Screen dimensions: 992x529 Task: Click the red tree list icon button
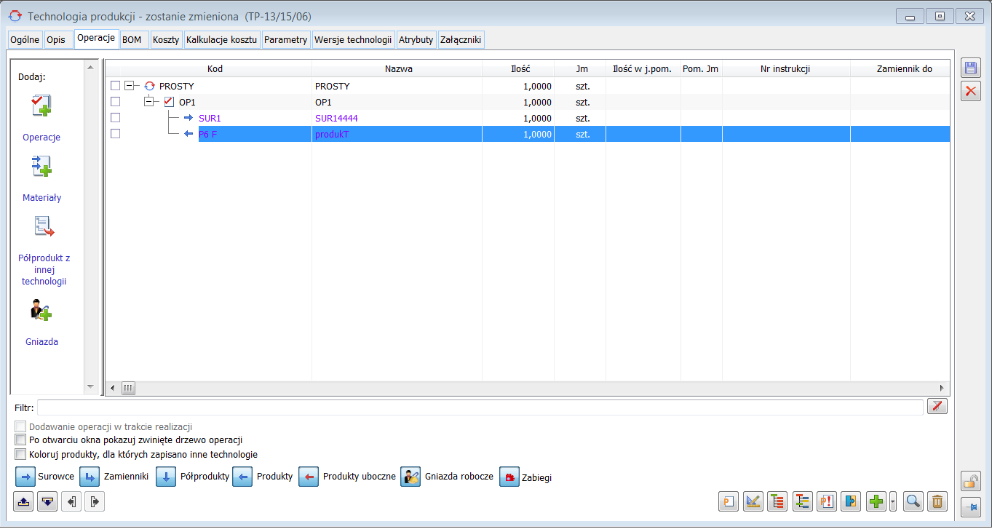778,501
